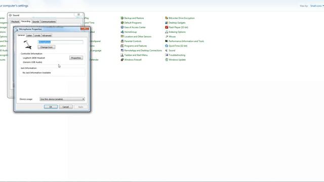Screen dimensions: 324x182
Task: Click the microphone device picture in properties
Action: (x=27, y=44)
